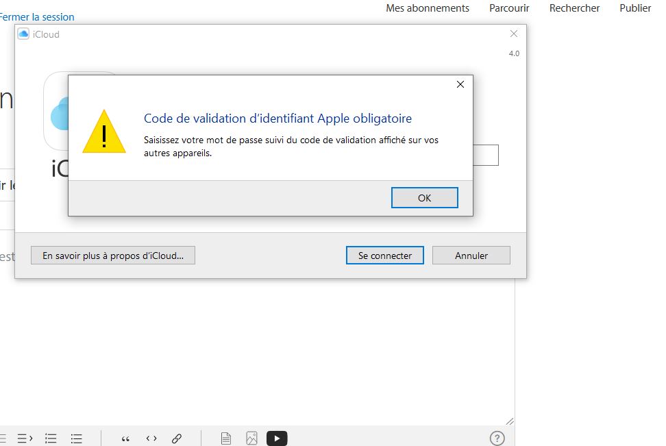The width and height of the screenshot is (666, 446).
Task: Insert a numbered list
Action: tap(51, 438)
